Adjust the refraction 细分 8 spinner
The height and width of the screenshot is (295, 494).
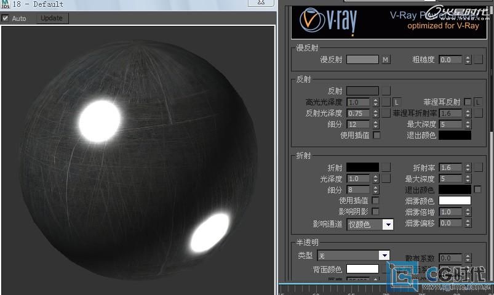375,190
